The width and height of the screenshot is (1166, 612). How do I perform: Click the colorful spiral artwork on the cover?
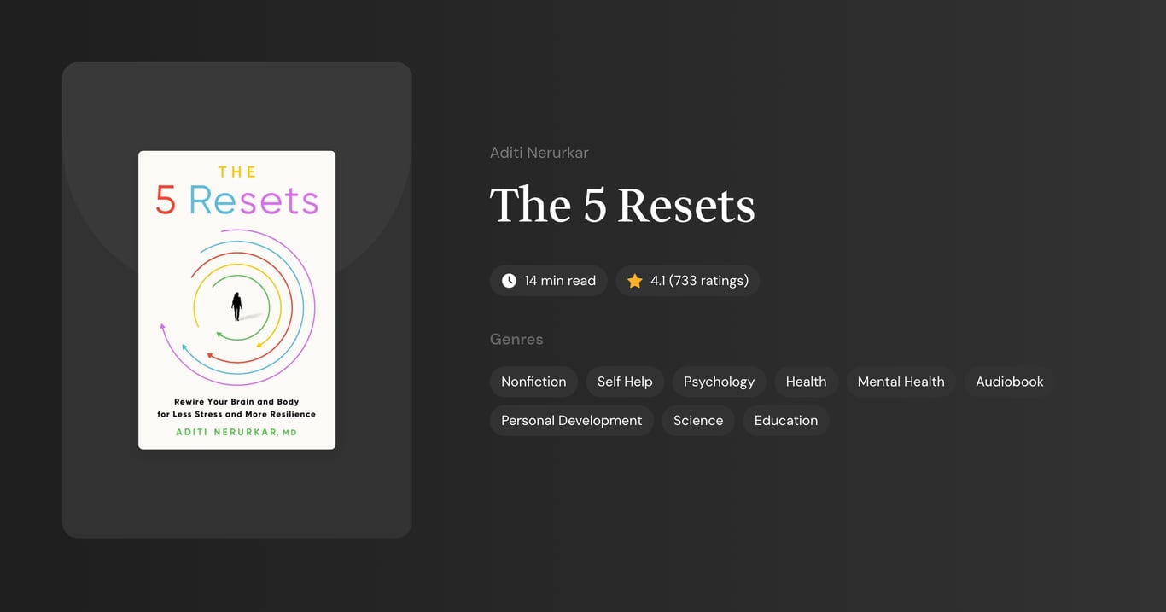[x=236, y=306]
